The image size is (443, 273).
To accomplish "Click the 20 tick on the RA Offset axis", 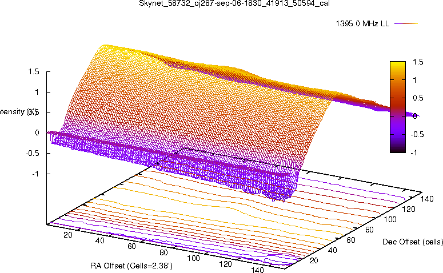I will tap(68, 235).
